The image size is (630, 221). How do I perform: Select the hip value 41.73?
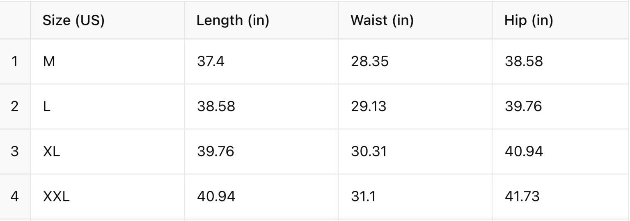pos(524,197)
